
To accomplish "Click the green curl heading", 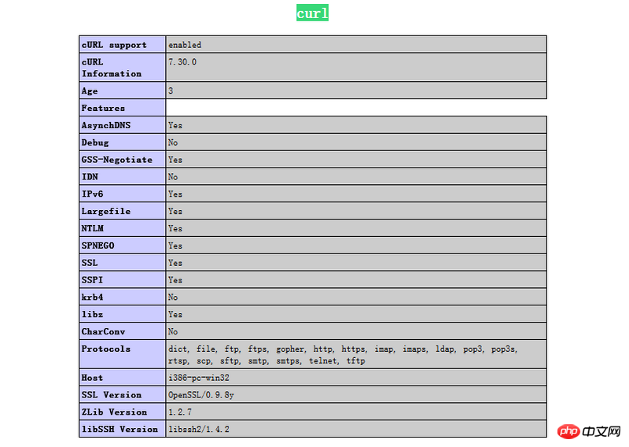I will (312, 13).
